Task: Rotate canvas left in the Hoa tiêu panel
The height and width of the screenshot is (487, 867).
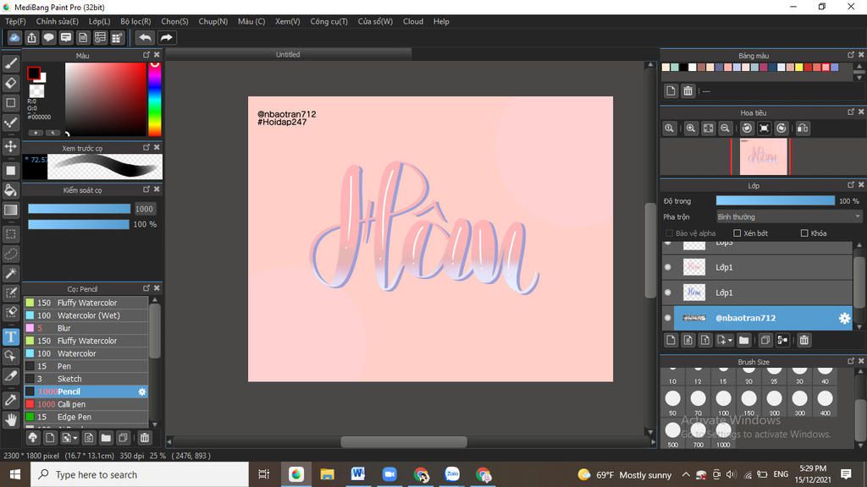Action: 747,129
